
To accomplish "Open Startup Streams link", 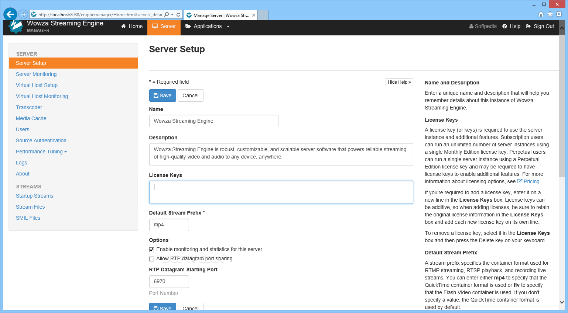I will 34,196.
